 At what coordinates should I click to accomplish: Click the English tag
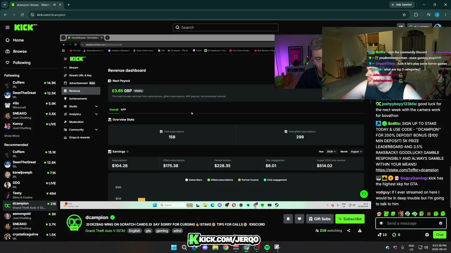pos(134,231)
